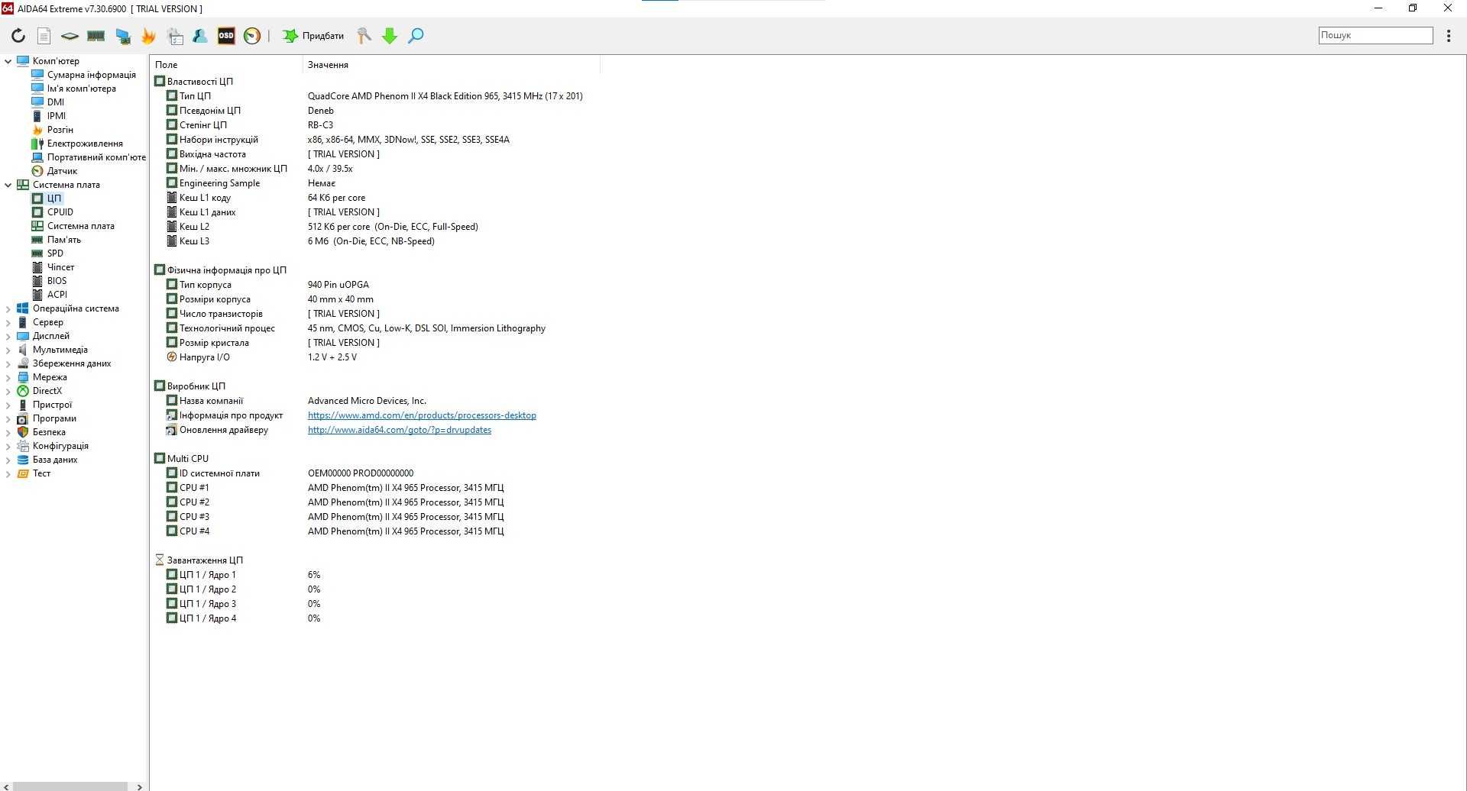
Task: Open the report checklist toolbar icon
Action: [x=176, y=35]
